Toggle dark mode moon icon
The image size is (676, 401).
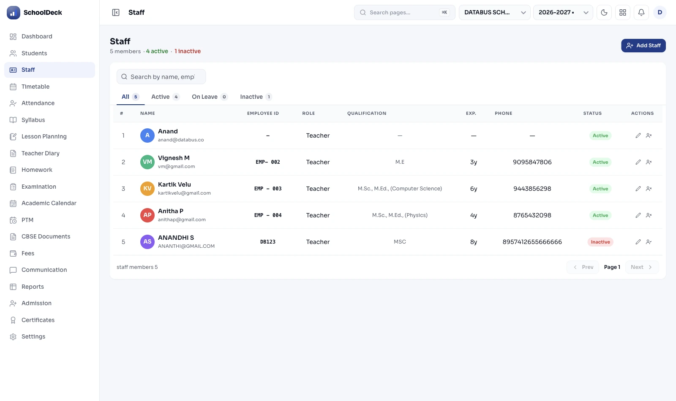[x=604, y=13]
